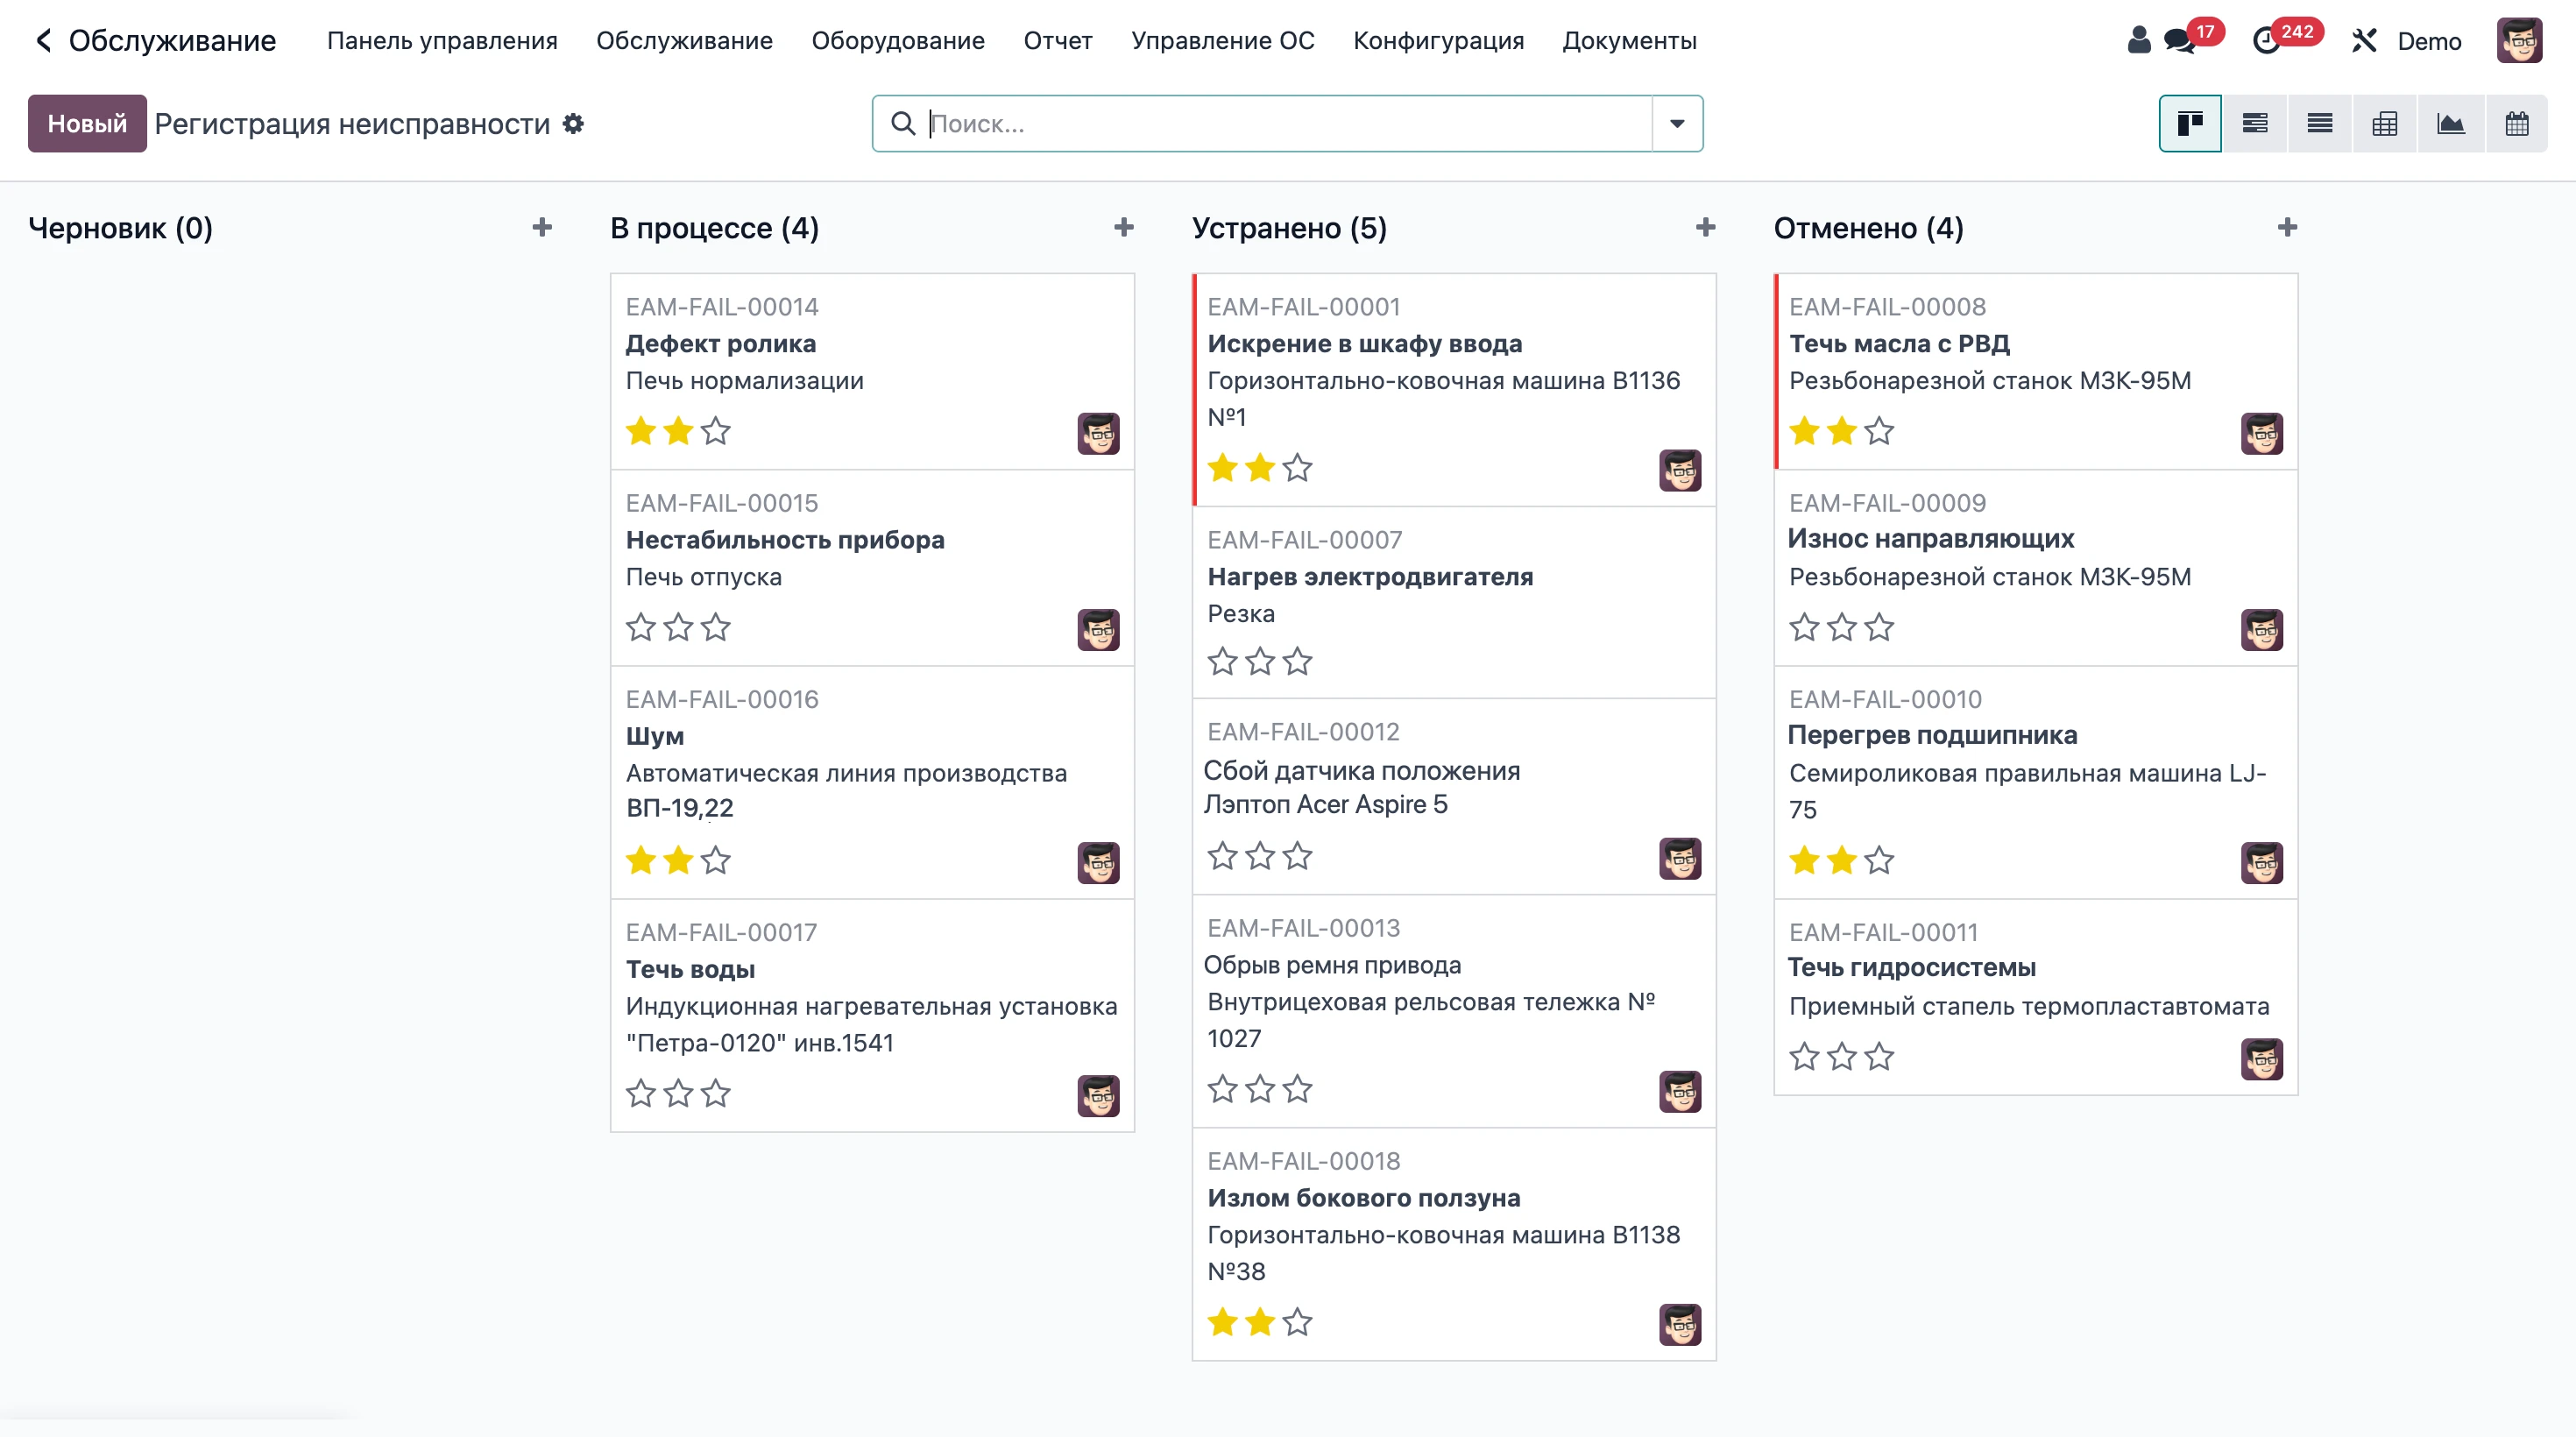2576x1437 pixels.
Task: Click the Устранено (5) column title
Action: click(1289, 228)
